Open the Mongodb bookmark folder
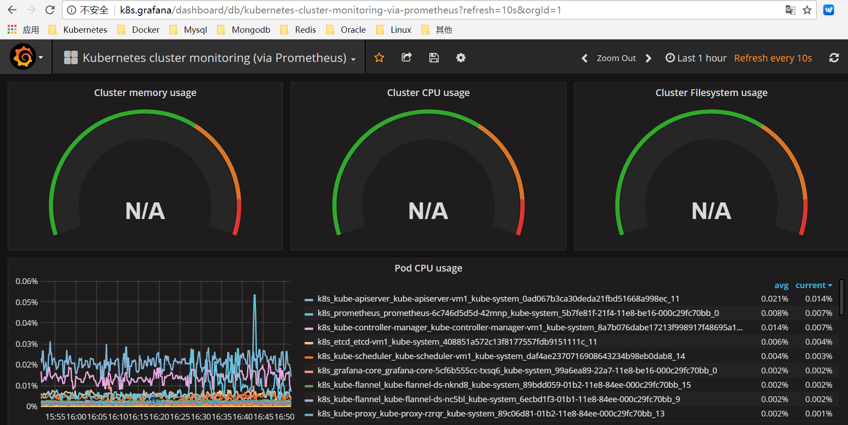 point(243,30)
